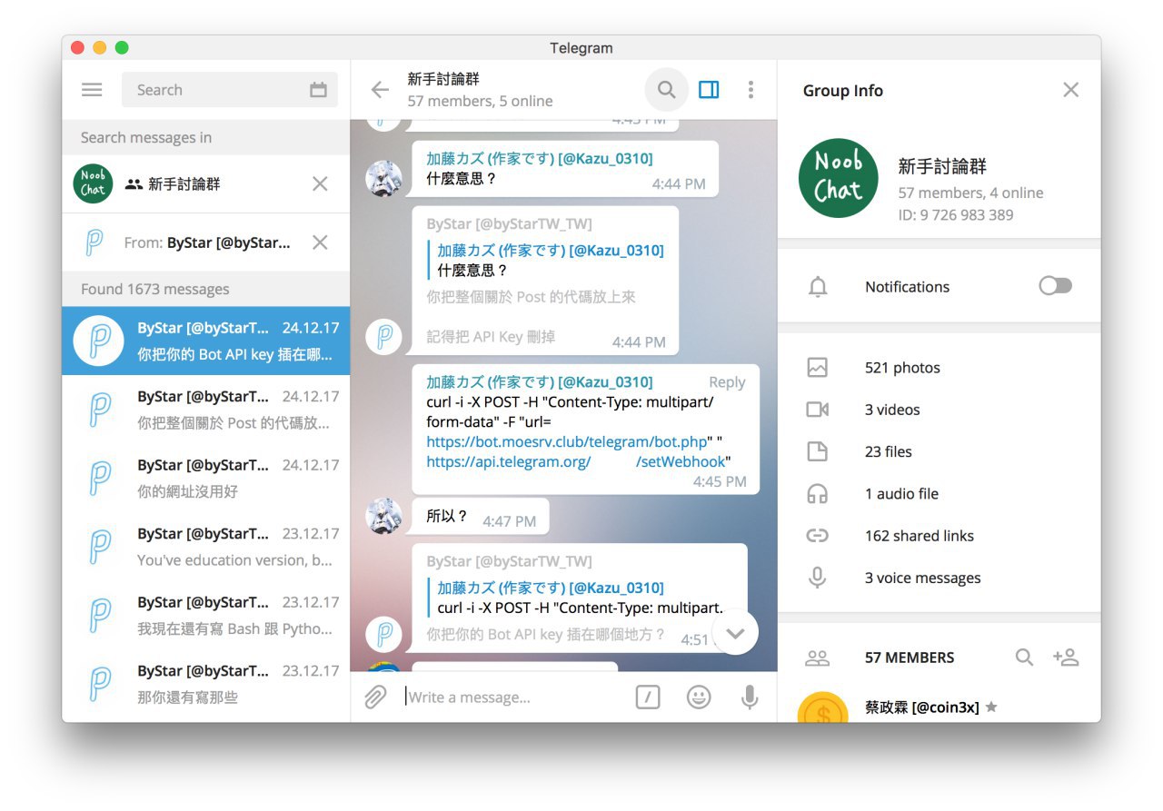Select result "我現在還有寫 Bash 跟 Pytho..."

(205, 616)
